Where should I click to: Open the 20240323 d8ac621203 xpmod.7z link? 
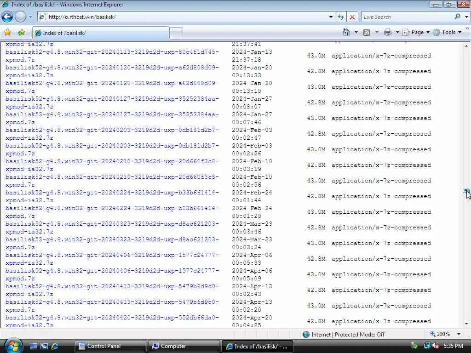112,243
